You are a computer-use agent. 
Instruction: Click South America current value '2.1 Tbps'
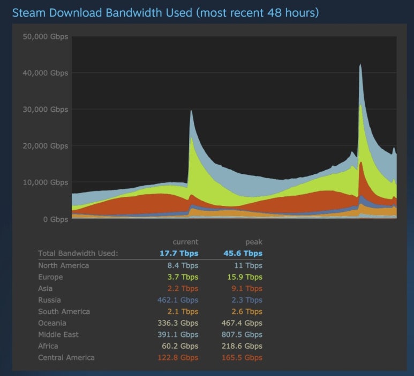click(183, 311)
